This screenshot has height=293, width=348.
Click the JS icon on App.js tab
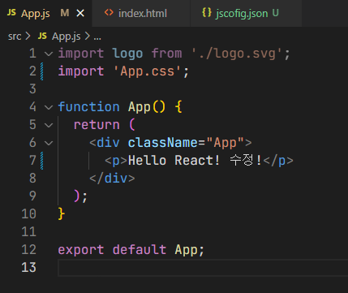pyautogui.click(x=11, y=12)
